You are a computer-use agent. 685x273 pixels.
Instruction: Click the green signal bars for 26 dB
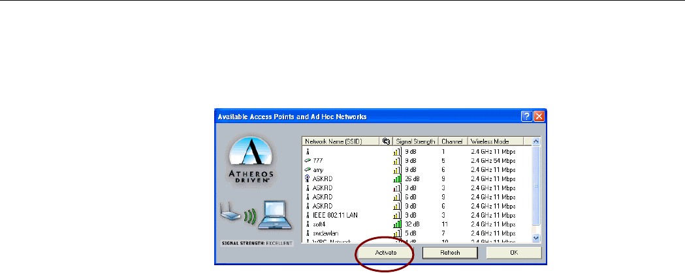click(398, 179)
